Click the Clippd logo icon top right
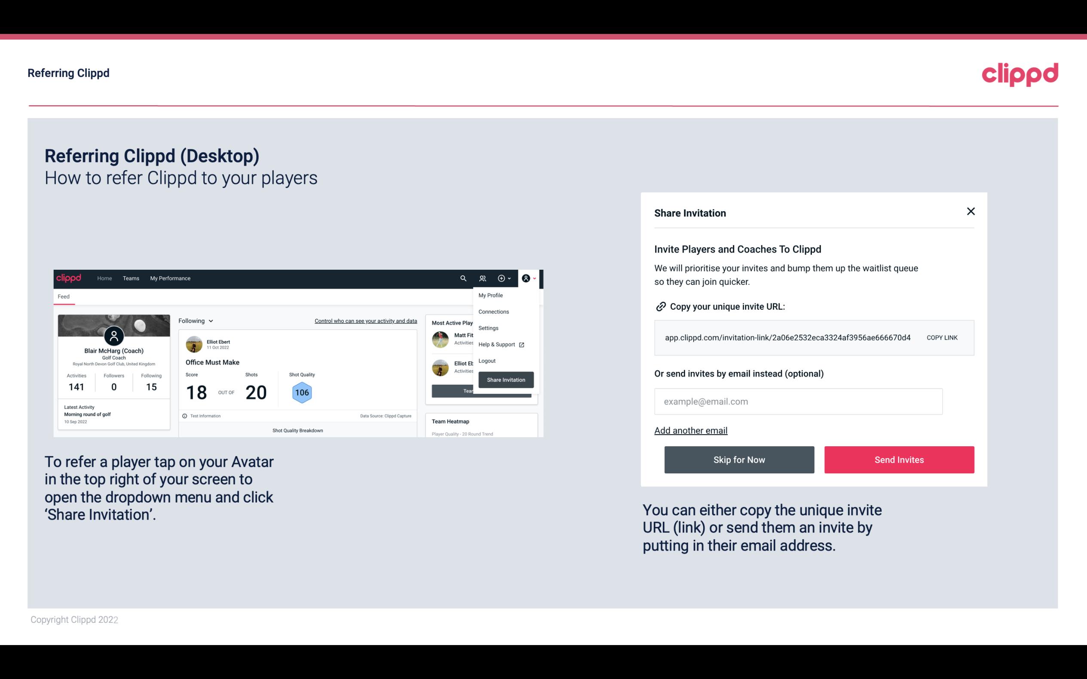 pyautogui.click(x=1020, y=74)
